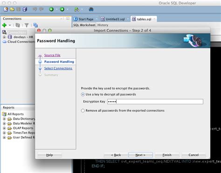Image resolution: width=221 pixels, height=173 pixels.
Task: Click the Save toolbar icon
Action: 18,9
